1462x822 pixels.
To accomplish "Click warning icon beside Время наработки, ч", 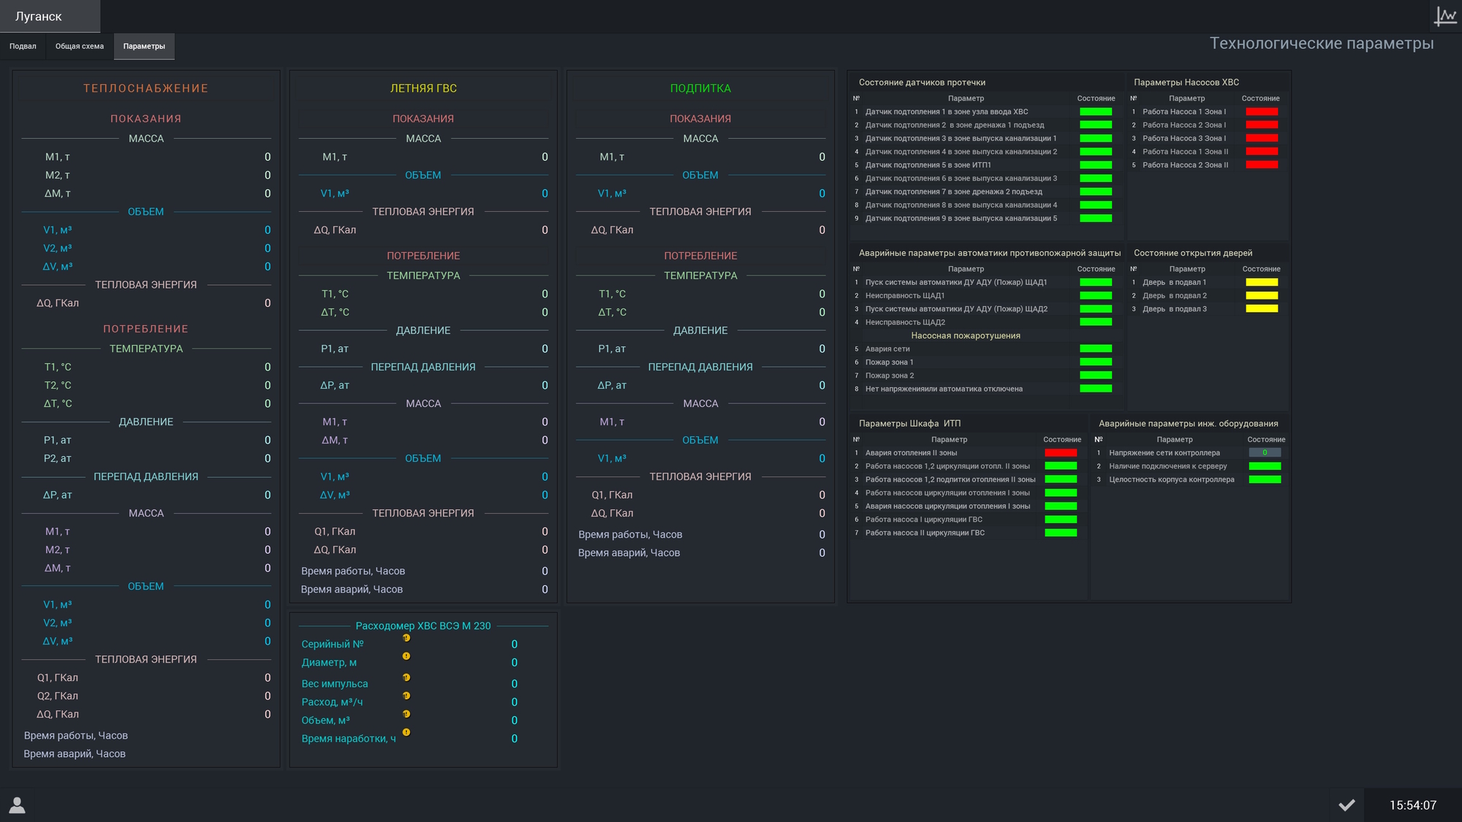I will point(406,732).
